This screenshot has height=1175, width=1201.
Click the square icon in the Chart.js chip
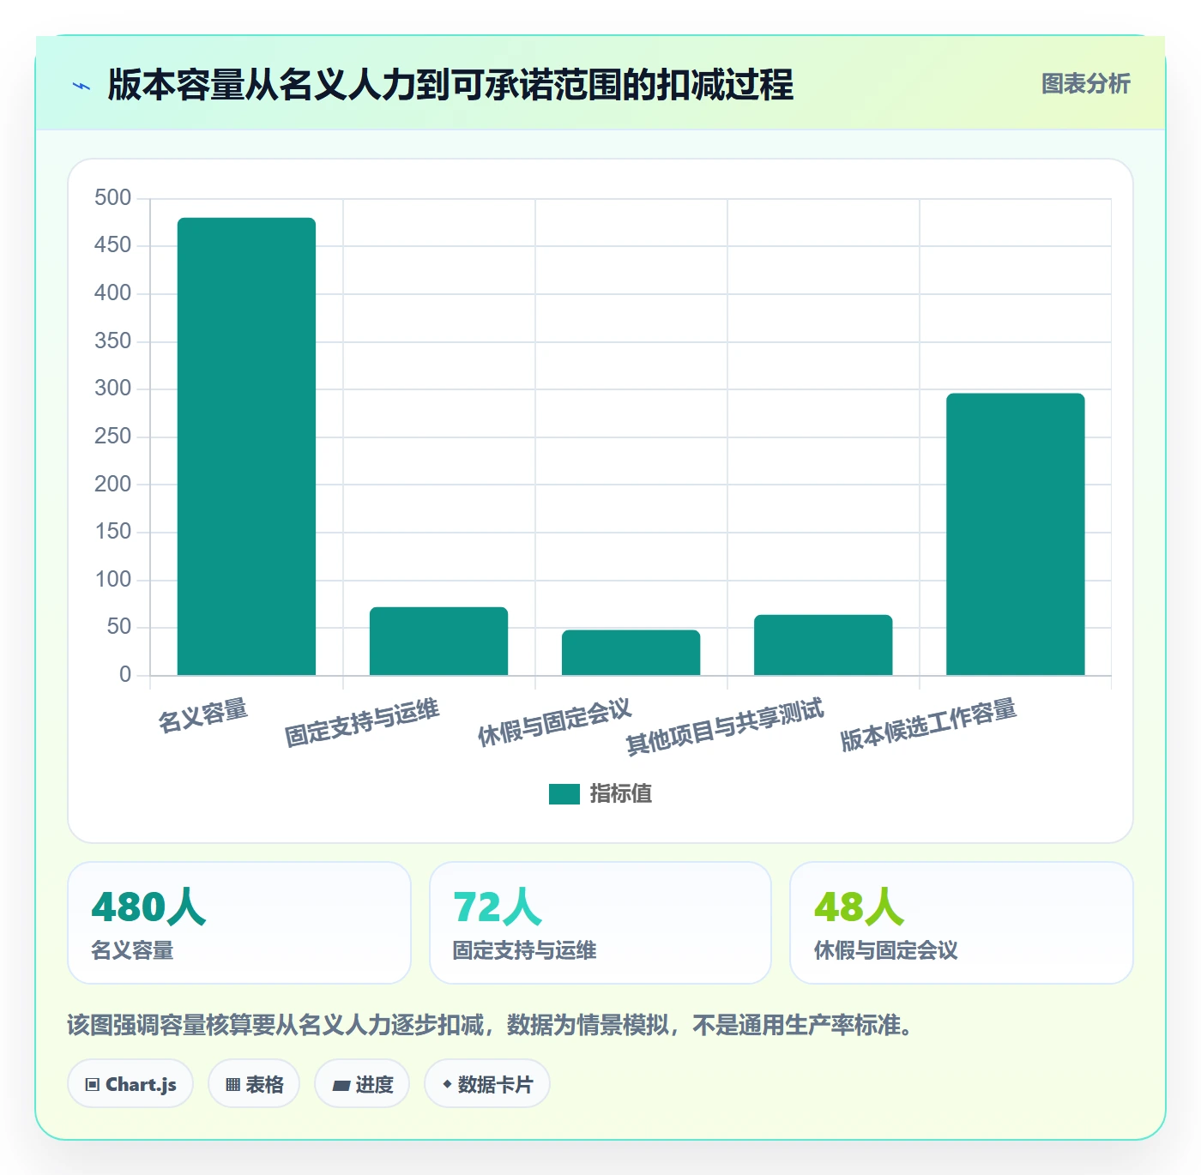(x=93, y=1085)
